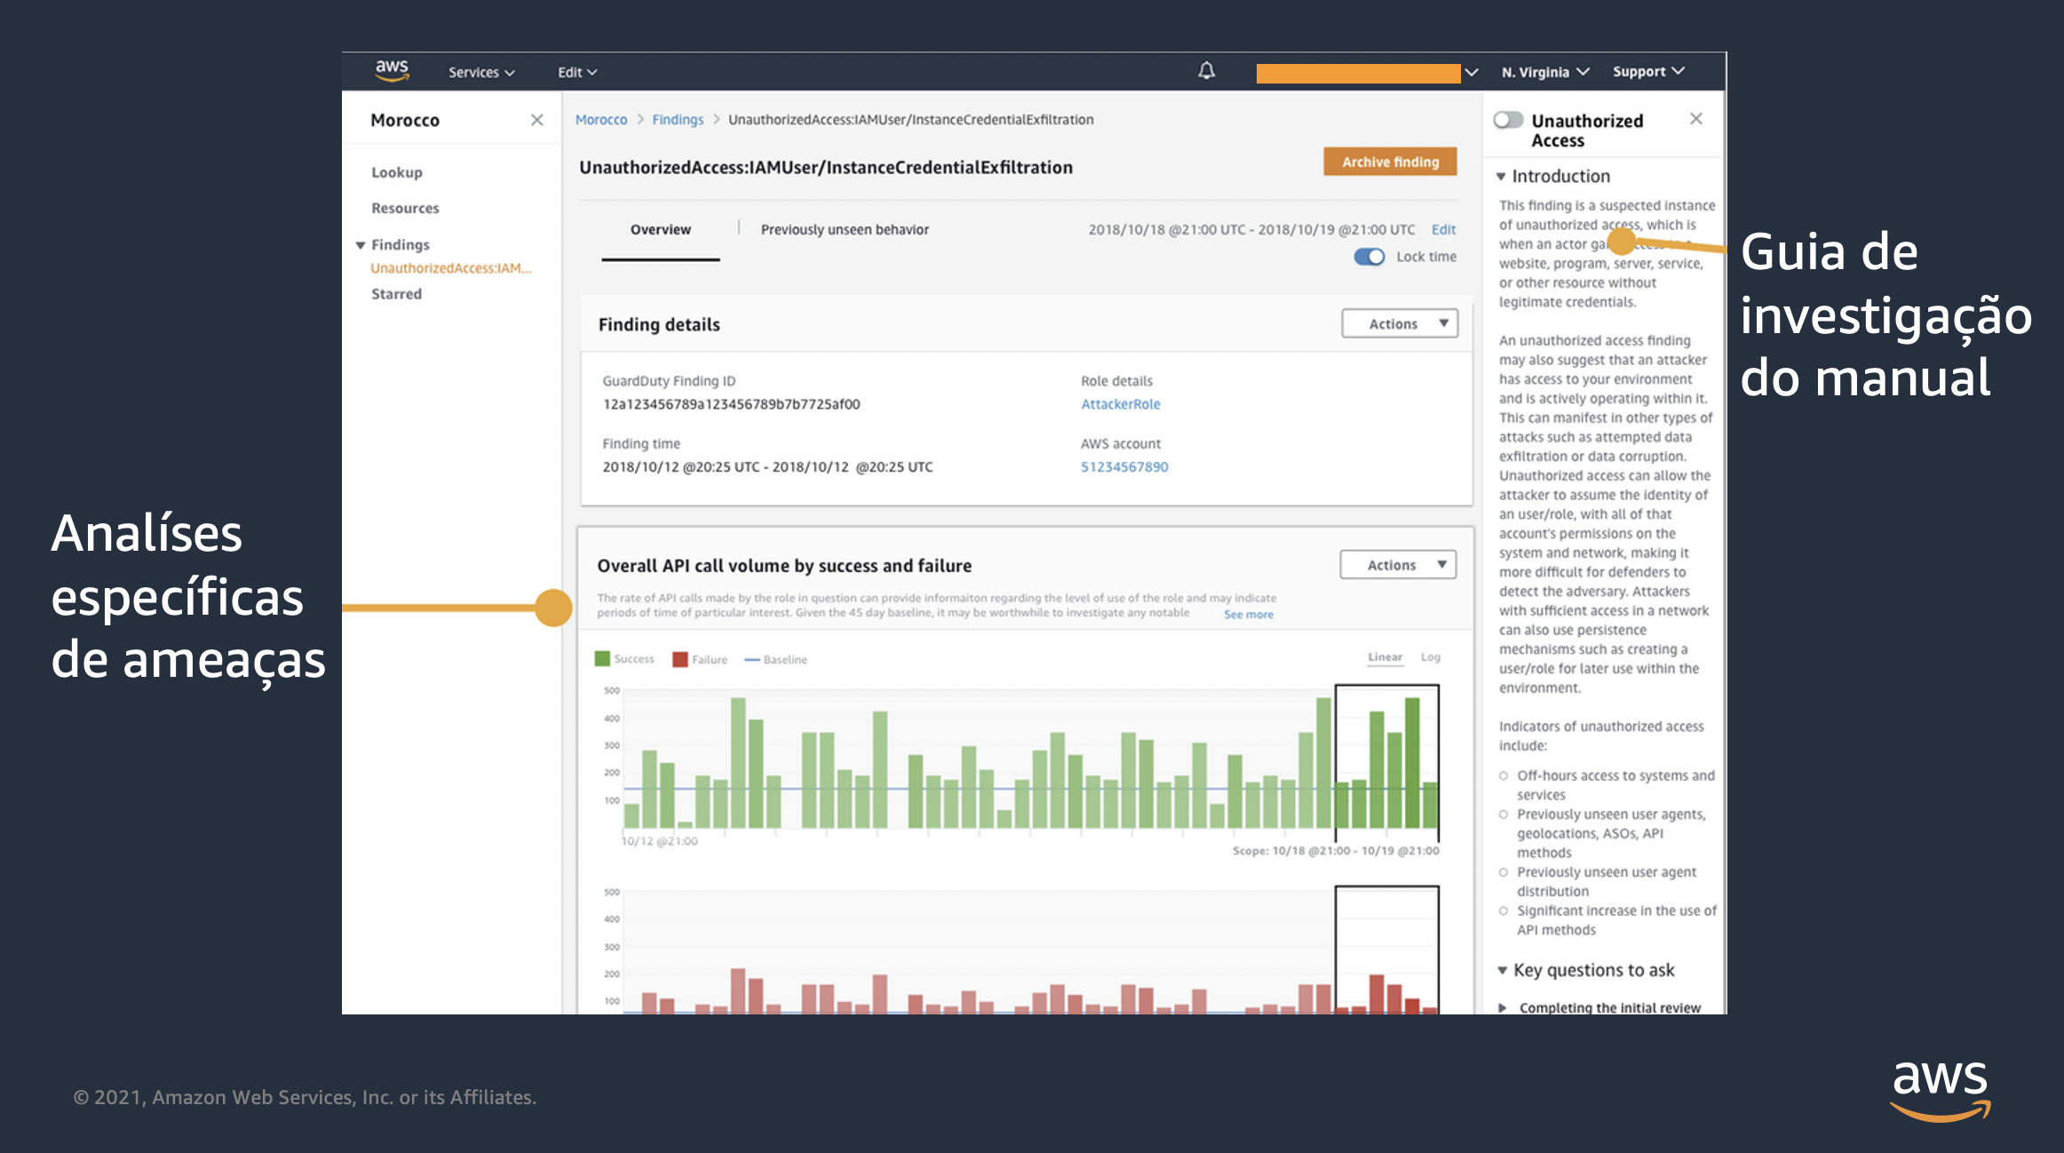Collapse the Introduction section
The width and height of the screenshot is (2064, 1153).
pyautogui.click(x=1501, y=177)
